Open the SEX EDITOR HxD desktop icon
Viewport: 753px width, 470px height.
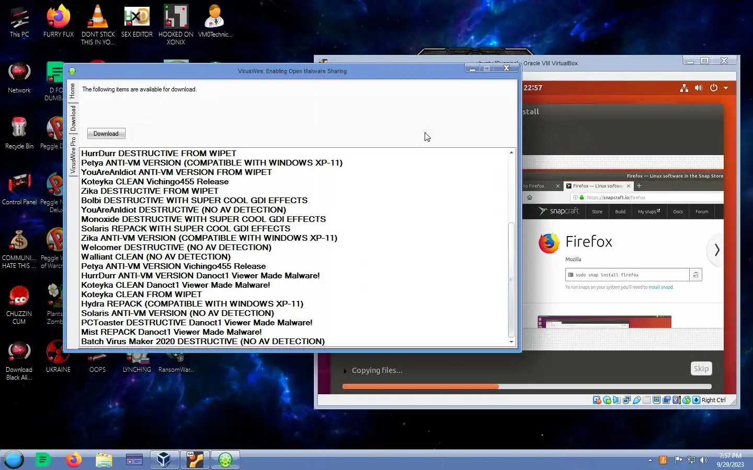137,21
